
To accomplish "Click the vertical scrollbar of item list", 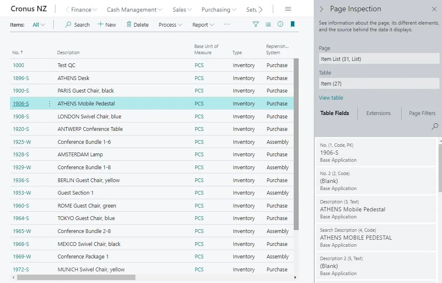I will (296, 144).
